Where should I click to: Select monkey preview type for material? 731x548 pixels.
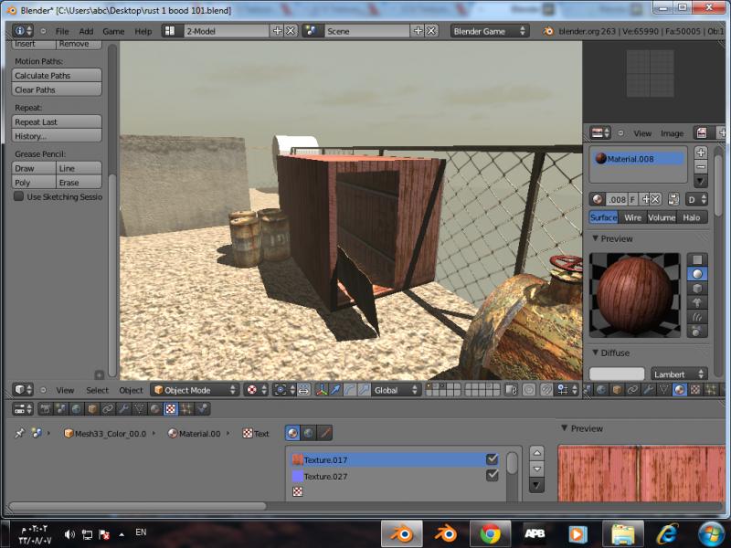697,302
